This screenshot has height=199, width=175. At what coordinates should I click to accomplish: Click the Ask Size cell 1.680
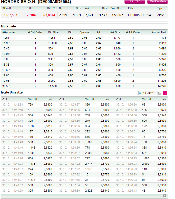point(117,48)
